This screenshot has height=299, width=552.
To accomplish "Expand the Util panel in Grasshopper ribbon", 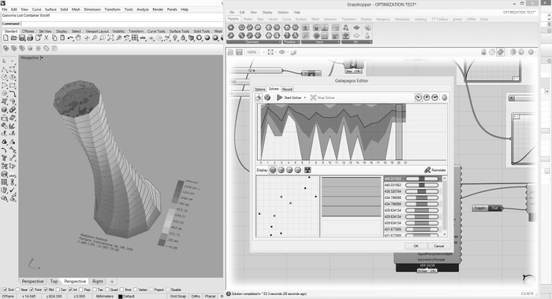I will point(371,42).
